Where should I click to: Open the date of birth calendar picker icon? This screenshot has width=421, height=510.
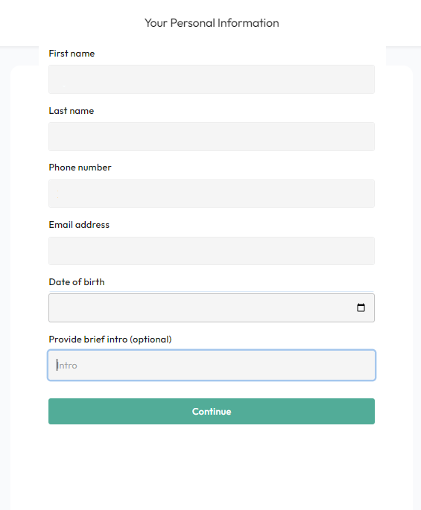pyautogui.click(x=361, y=307)
